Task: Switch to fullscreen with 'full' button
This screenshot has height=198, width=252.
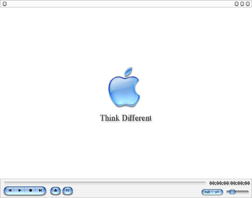Action: click(207, 192)
